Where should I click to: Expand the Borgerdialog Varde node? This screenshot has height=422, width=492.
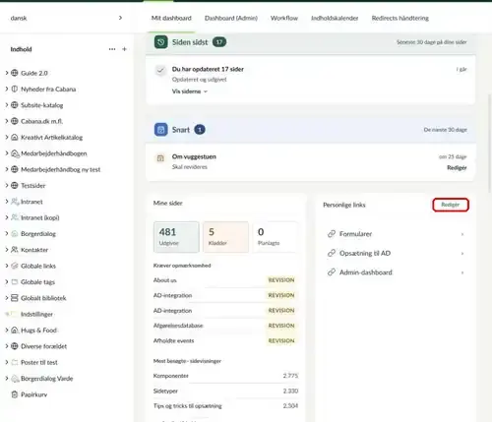(x=7, y=378)
